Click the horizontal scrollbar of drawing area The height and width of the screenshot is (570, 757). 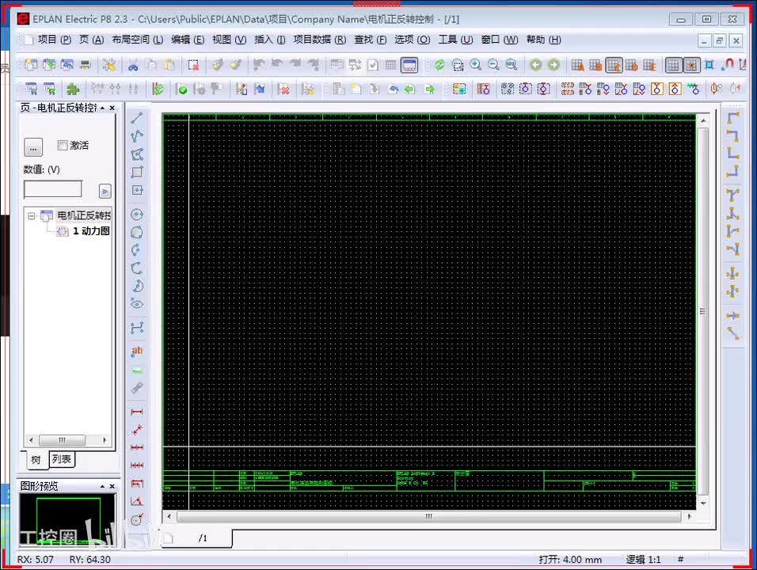(x=428, y=516)
